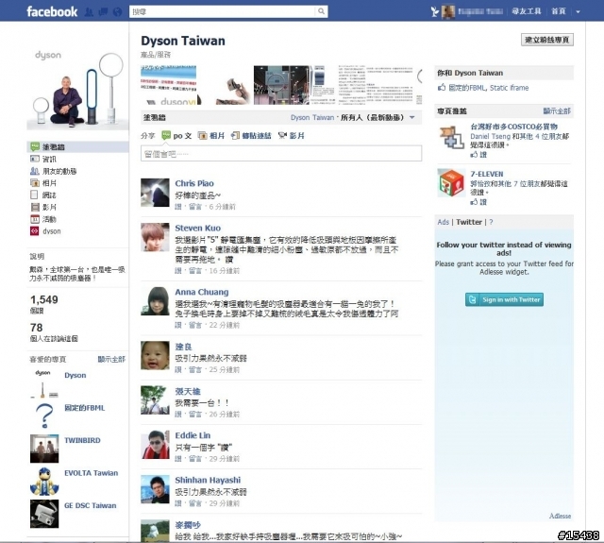Screen dimensions: 604x543
Task: Click Shinhan Hayashi's avatar
Action: (155, 489)
